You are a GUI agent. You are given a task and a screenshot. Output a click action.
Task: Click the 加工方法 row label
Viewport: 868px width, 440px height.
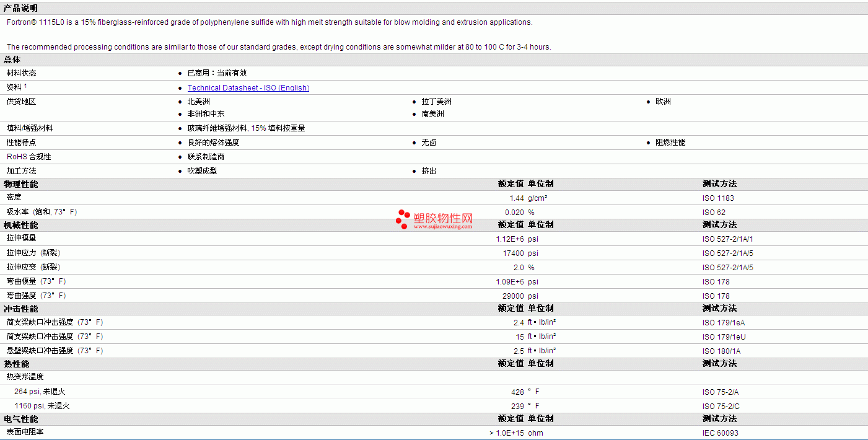point(22,171)
